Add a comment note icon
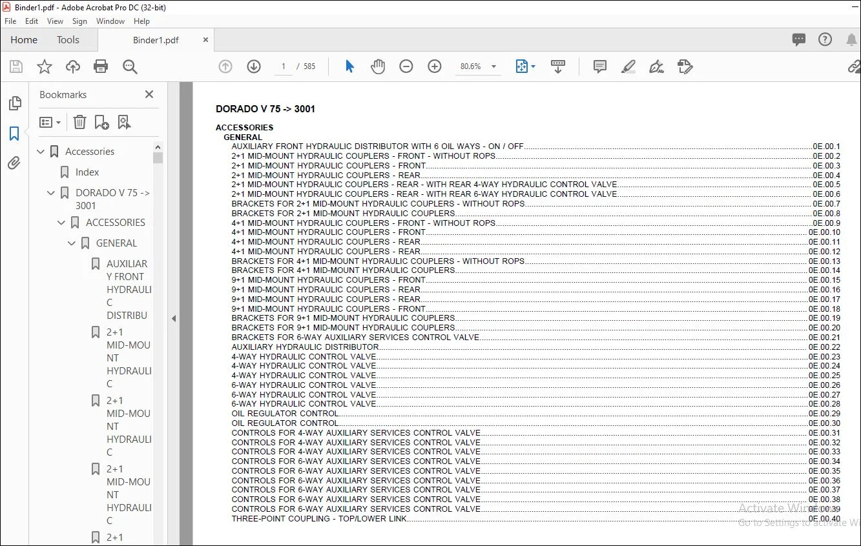 pos(600,66)
